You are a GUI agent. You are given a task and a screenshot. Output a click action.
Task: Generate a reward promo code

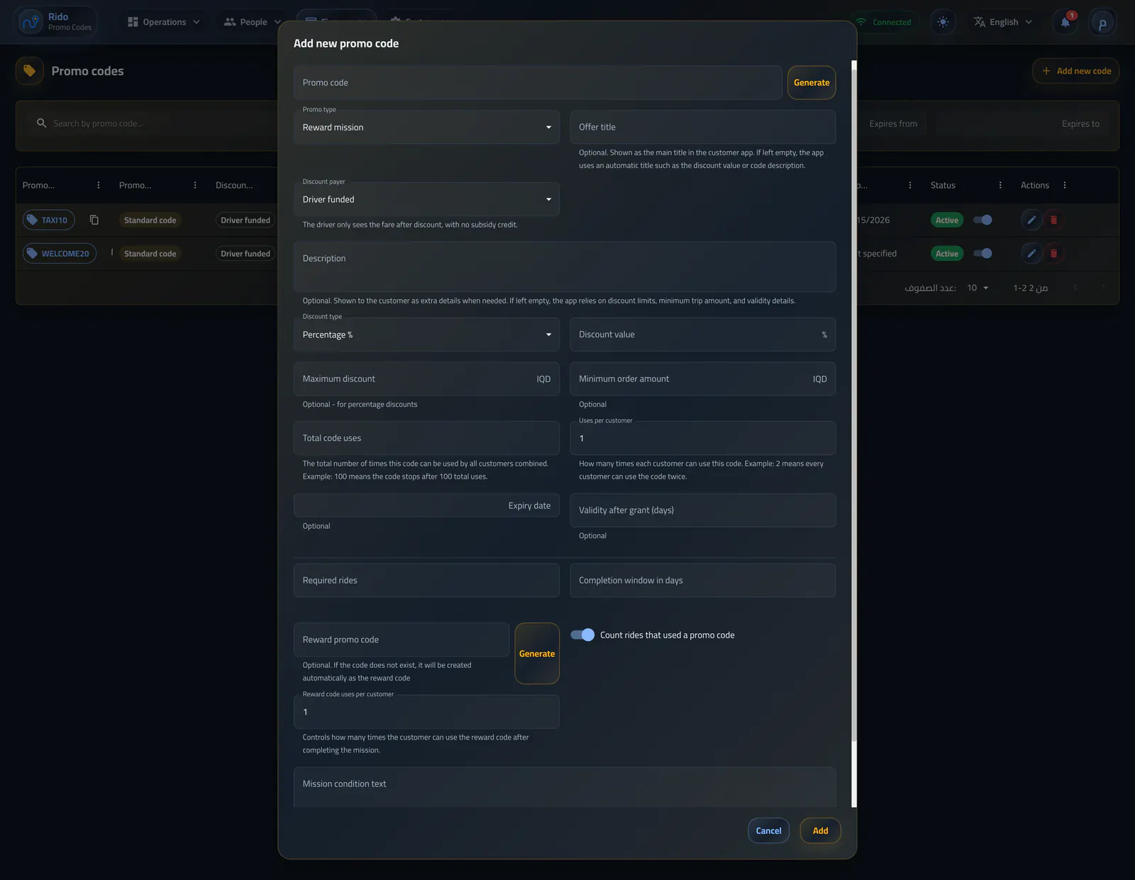[537, 654]
